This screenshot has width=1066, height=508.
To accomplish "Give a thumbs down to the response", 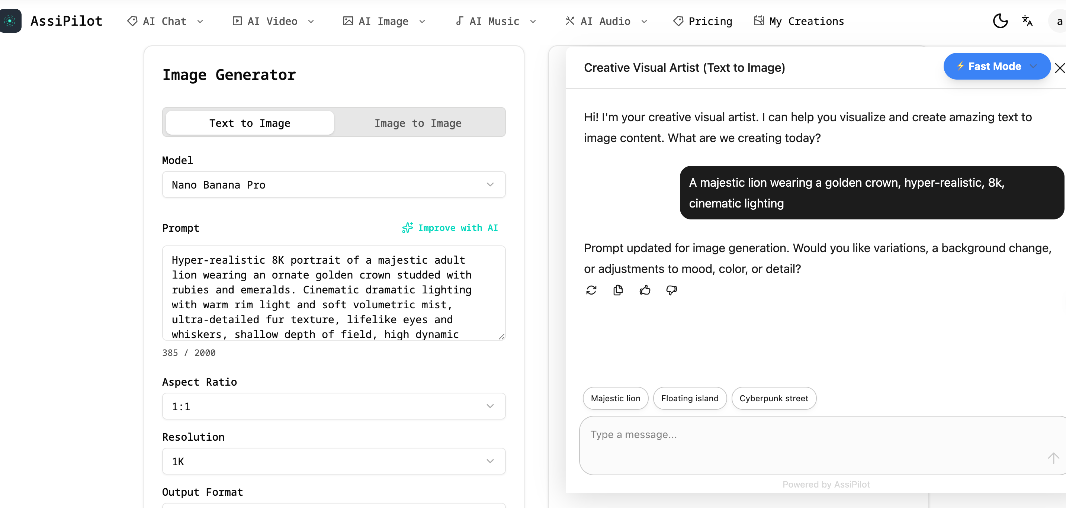I will click(x=671, y=290).
